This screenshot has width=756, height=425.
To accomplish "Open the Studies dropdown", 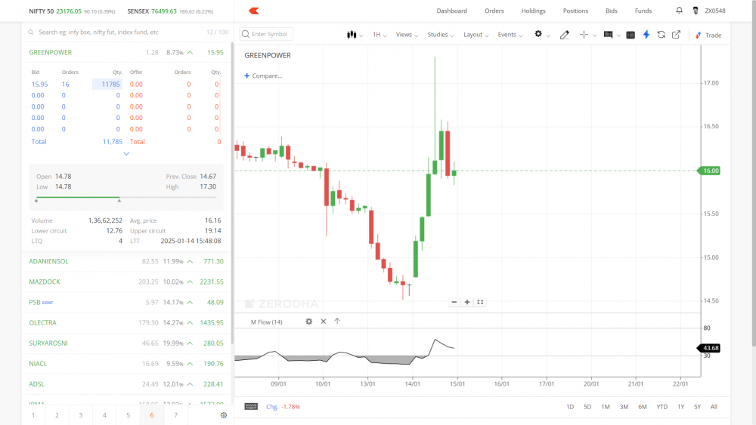I will tap(441, 35).
